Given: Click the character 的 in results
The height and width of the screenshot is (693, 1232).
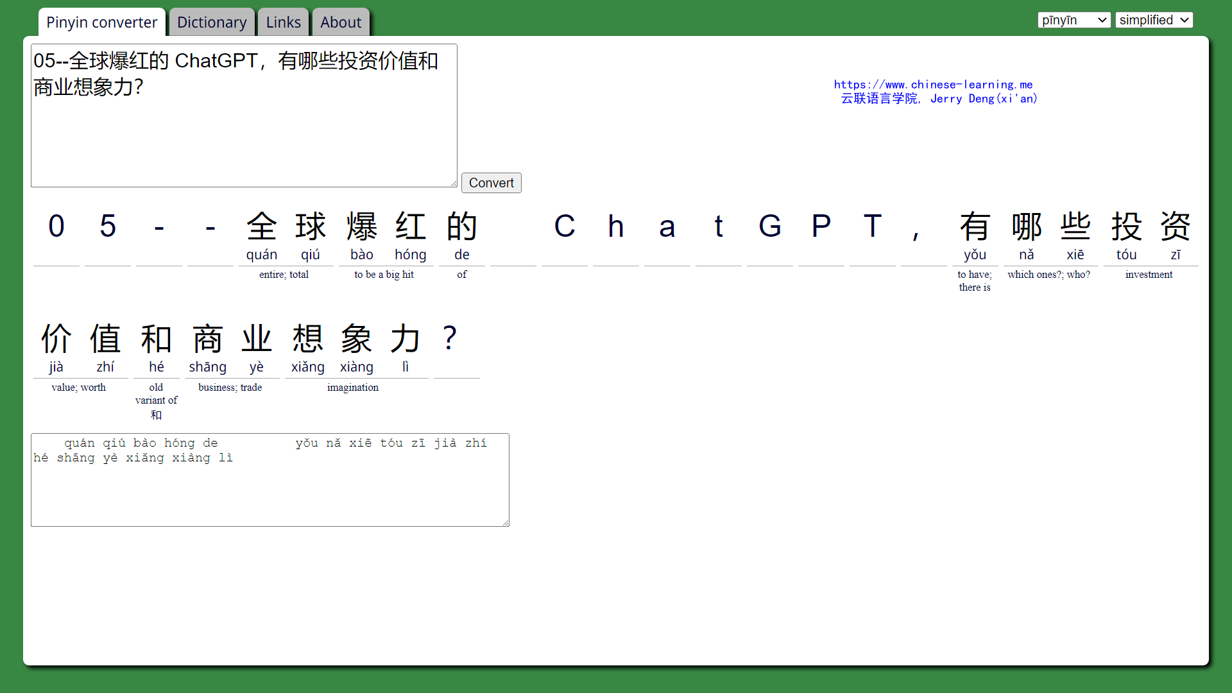Looking at the screenshot, I should click(x=462, y=227).
